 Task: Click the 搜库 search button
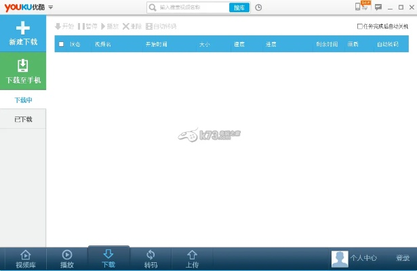pyautogui.click(x=239, y=7)
